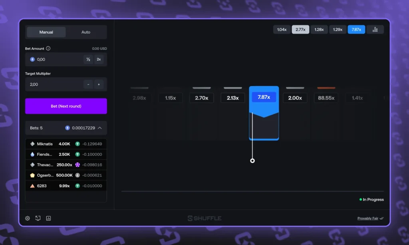Viewport: 409px width, 245px height.
Task: Click the Ogserb... username
Action: click(45, 175)
